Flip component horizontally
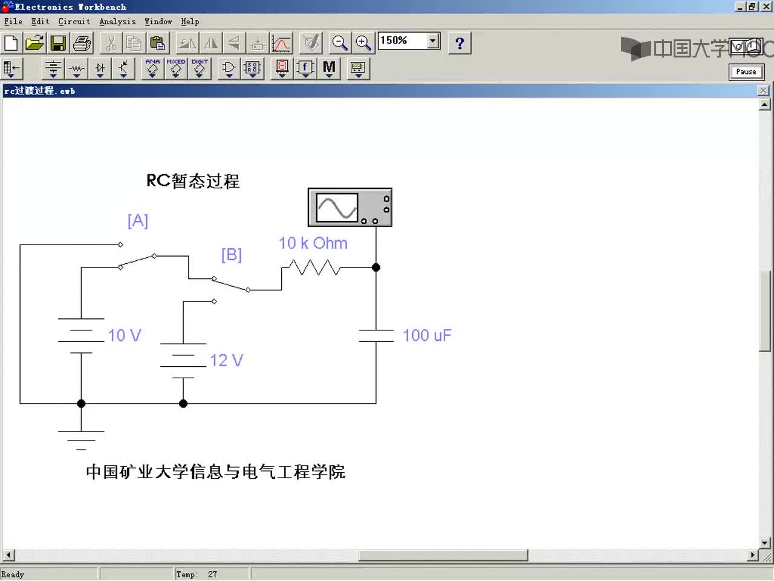 click(x=210, y=43)
